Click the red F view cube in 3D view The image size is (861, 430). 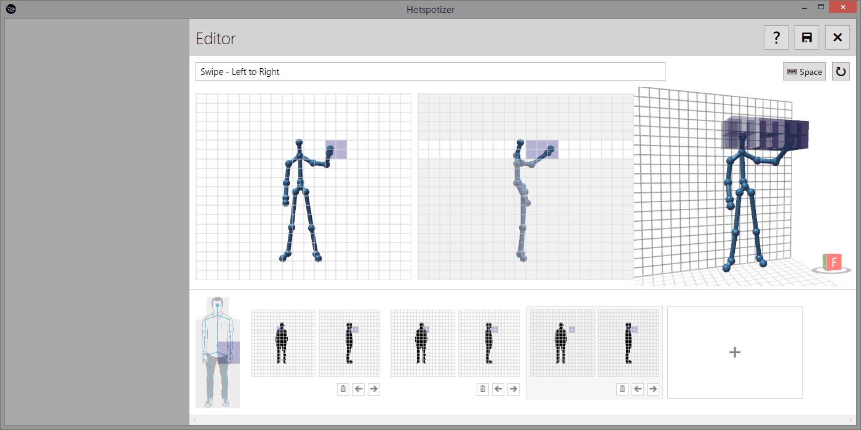click(834, 263)
